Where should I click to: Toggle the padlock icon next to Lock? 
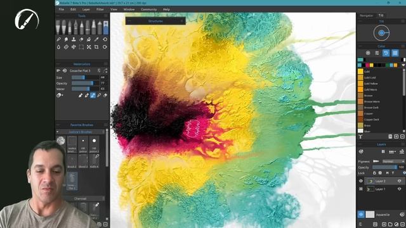[374, 173]
